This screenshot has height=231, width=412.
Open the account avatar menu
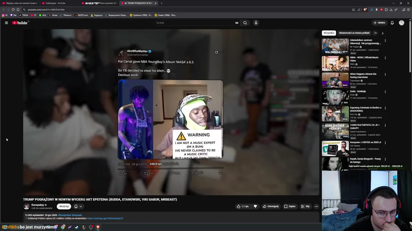[401, 23]
